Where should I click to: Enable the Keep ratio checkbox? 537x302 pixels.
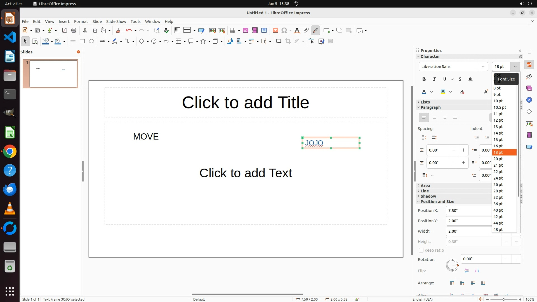(x=421, y=250)
